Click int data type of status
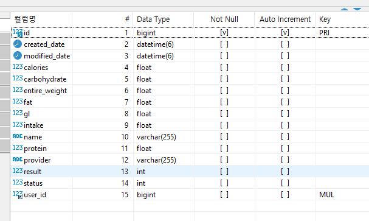The height and width of the screenshot is (221, 369). pyautogui.click(x=141, y=183)
